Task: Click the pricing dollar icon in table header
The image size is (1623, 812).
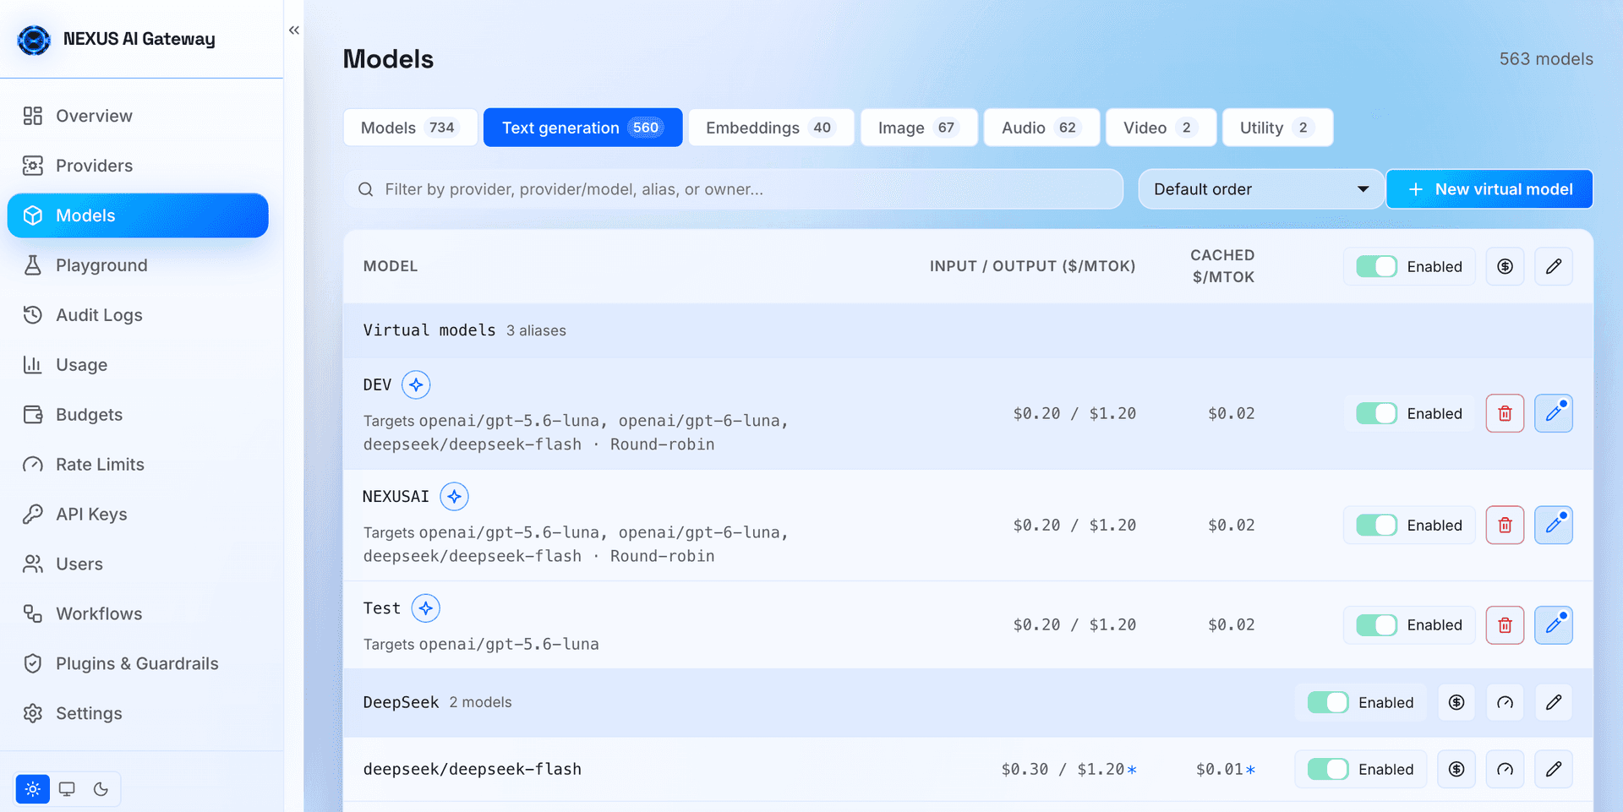Action: pos(1505,266)
